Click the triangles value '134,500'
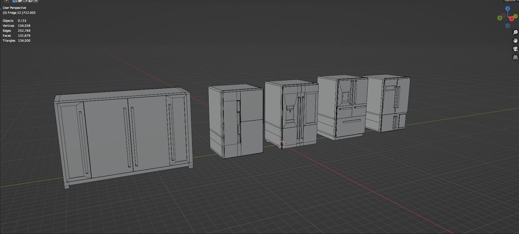519x234 pixels. 24,41
